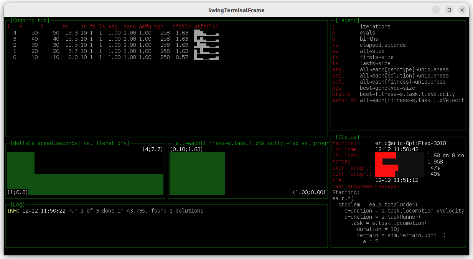Select the [Legend] panel title
The height and width of the screenshot is (259, 473).
[348, 20]
